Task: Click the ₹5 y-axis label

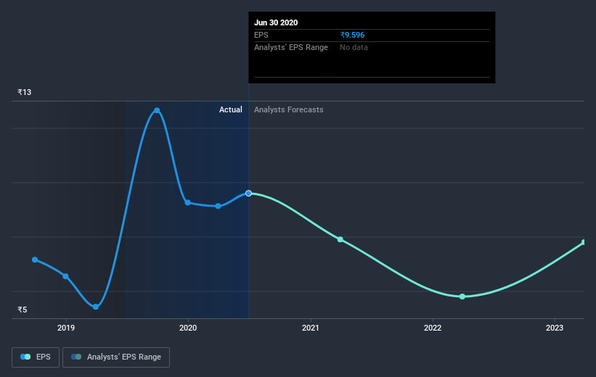Action: coord(23,310)
